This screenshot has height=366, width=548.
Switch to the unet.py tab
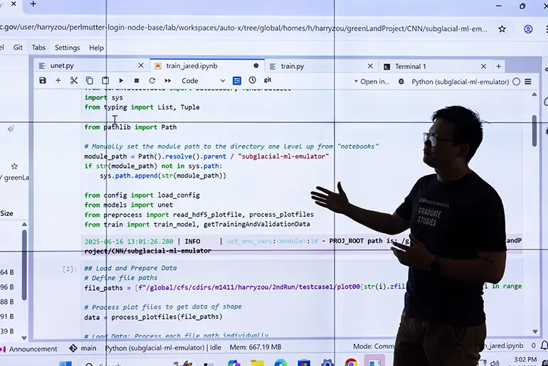point(61,66)
